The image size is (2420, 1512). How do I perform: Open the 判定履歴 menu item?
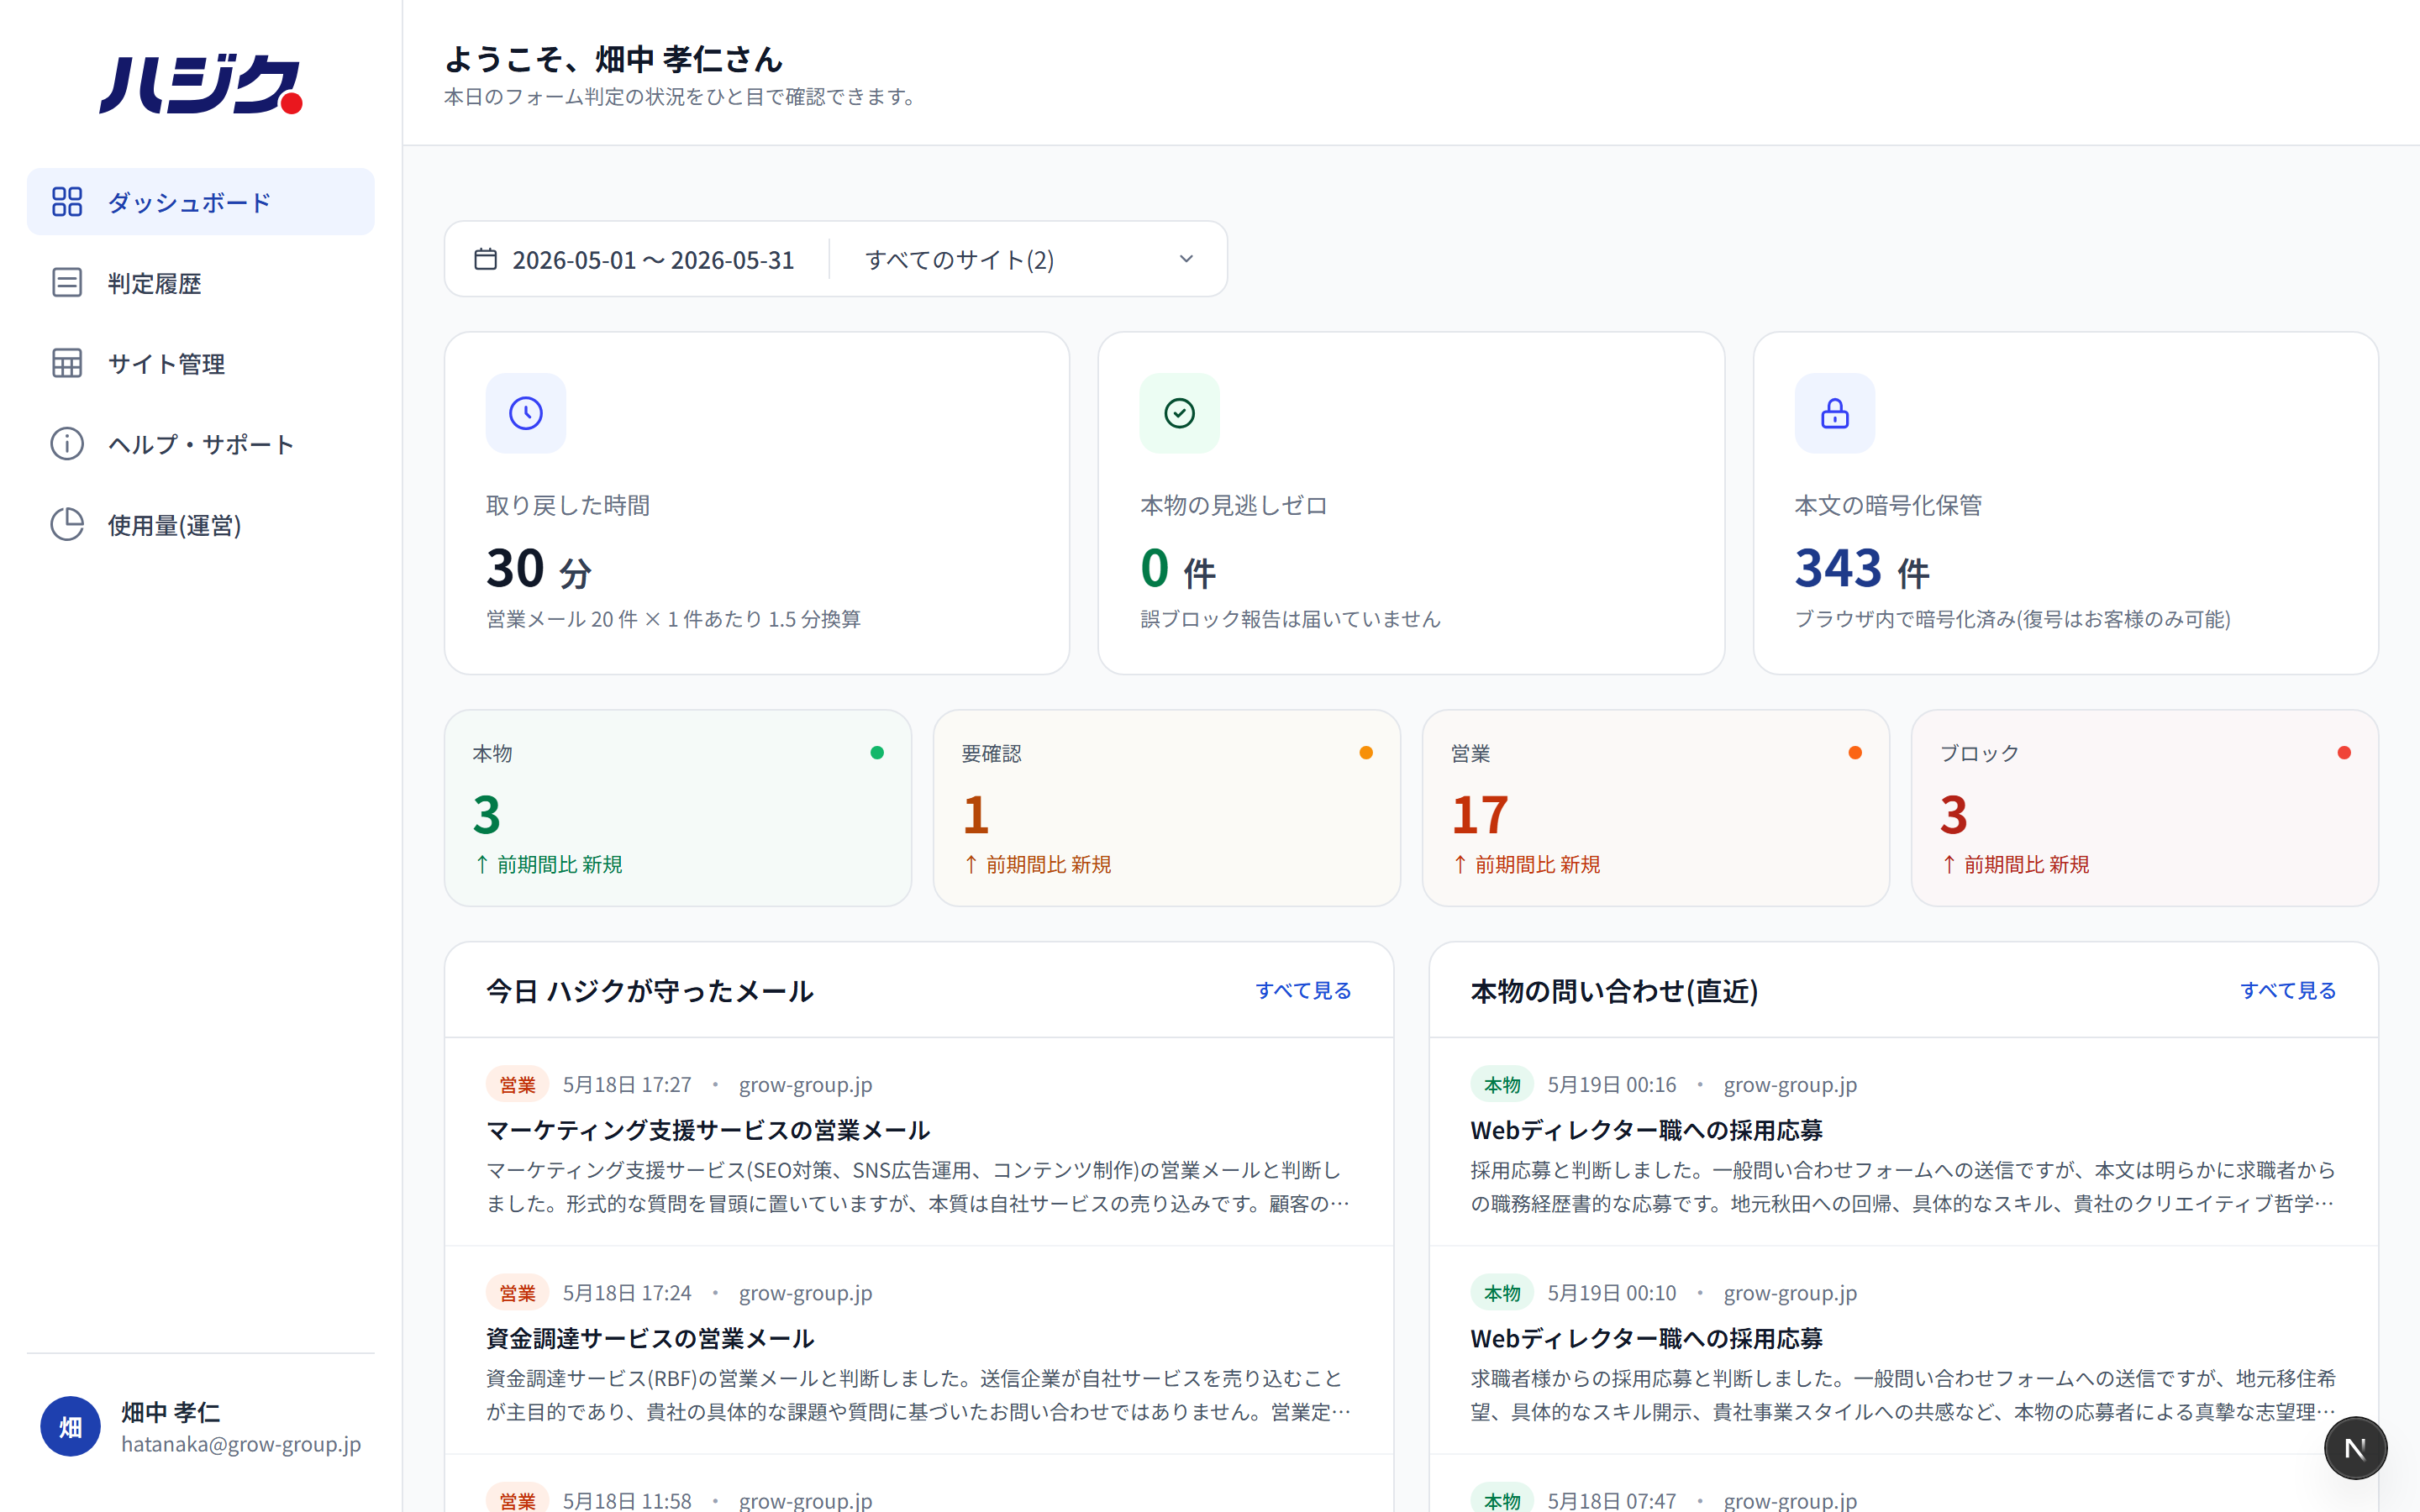coord(201,283)
